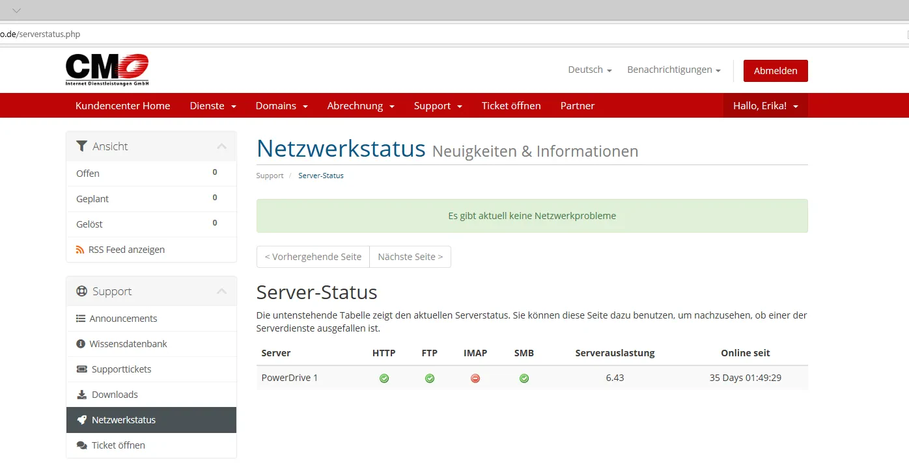Image resolution: width=909 pixels, height=472 pixels.
Task: Click the Support breadcrumb link
Action: [x=270, y=176]
